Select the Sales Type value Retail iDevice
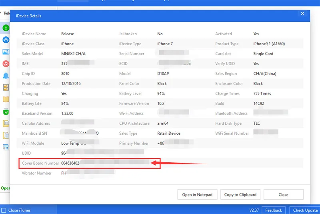Viewport: 320px width, 214px height. pos(168,133)
